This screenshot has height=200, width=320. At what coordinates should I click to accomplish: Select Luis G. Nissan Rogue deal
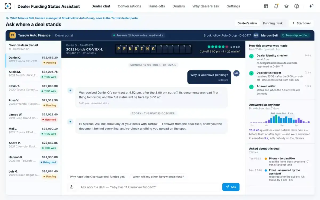(33, 174)
